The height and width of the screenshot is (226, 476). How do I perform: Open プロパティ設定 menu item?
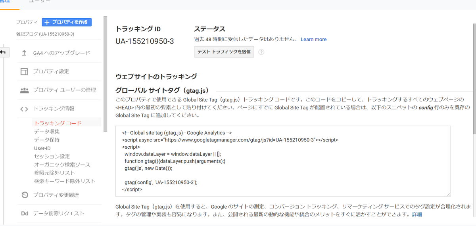pyautogui.click(x=51, y=71)
